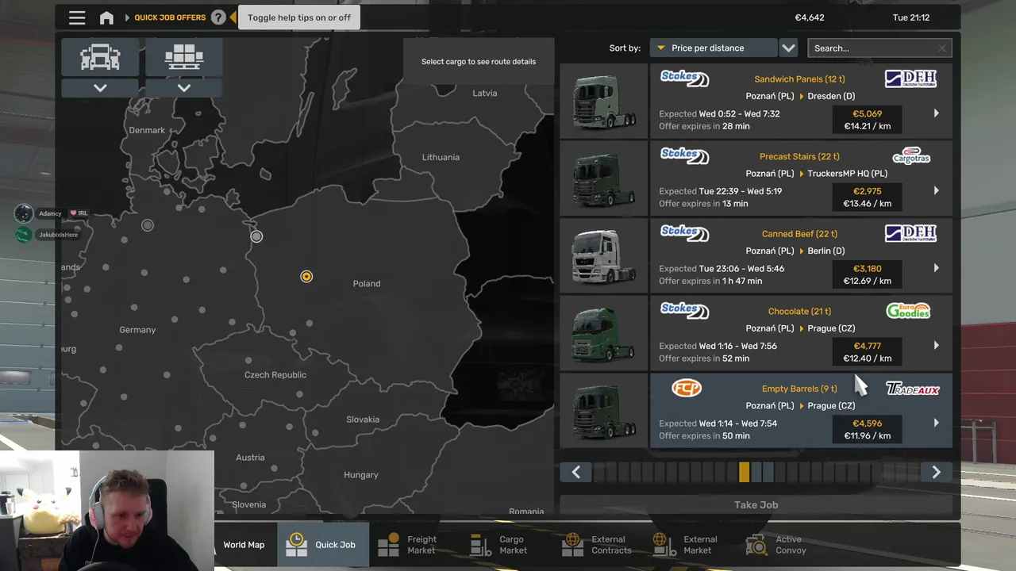Click JakubixIsHere player avatar in overlay

point(24,235)
